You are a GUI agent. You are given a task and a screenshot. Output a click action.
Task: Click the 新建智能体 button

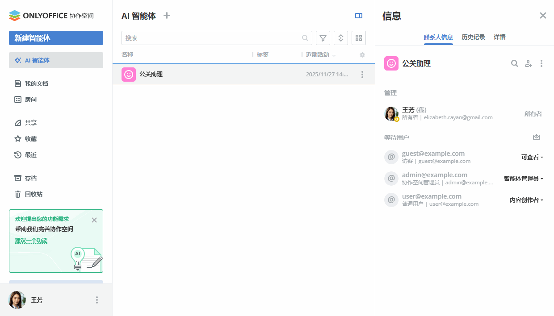(x=56, y=38)
